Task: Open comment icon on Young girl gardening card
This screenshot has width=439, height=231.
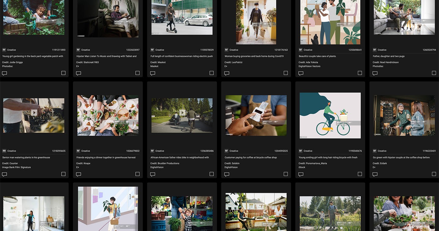Action: (5, 73)
